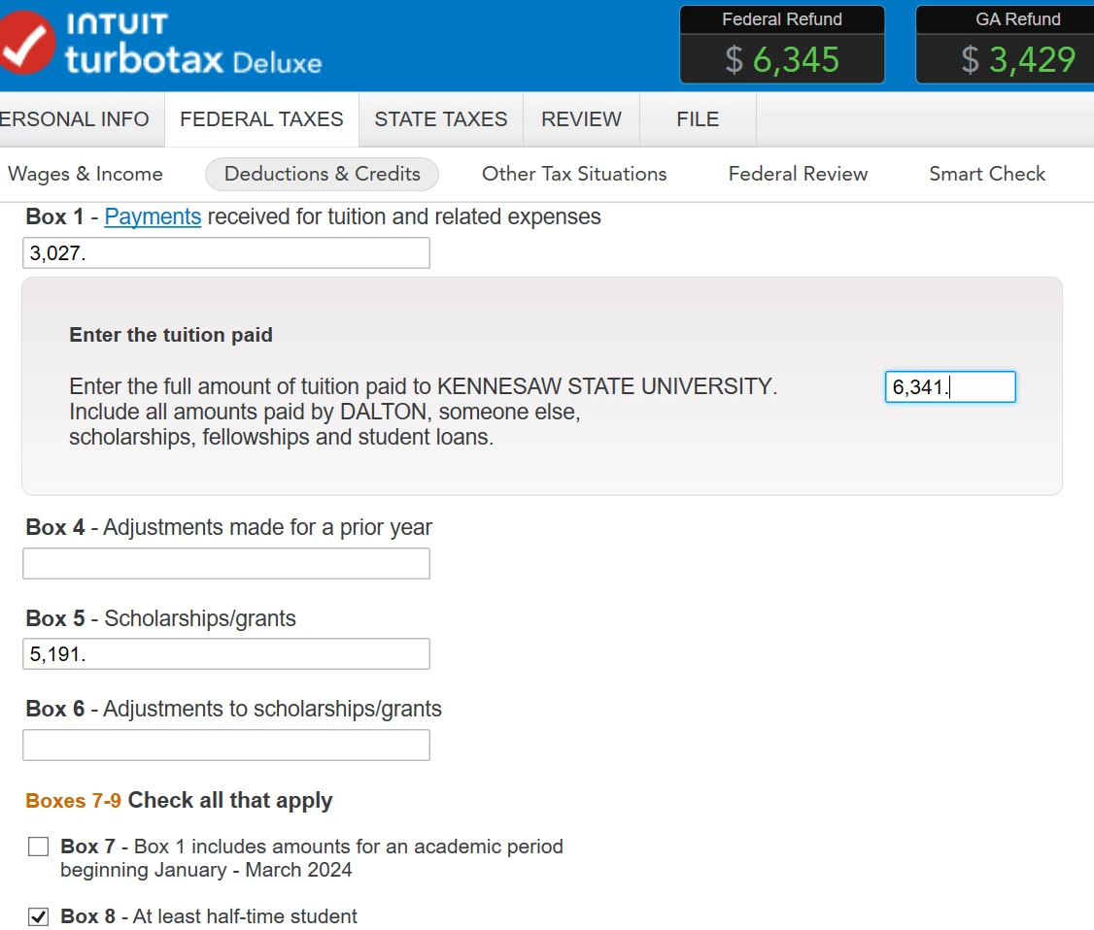The width and height of the screenshot is (1094, 930).
Task: Click the Box 5 scholarships/grants field
Action: click(x=226, y=654)
